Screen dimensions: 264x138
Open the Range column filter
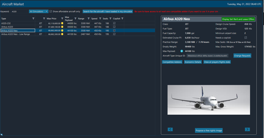pyautogui.click(x=89, y=18)
